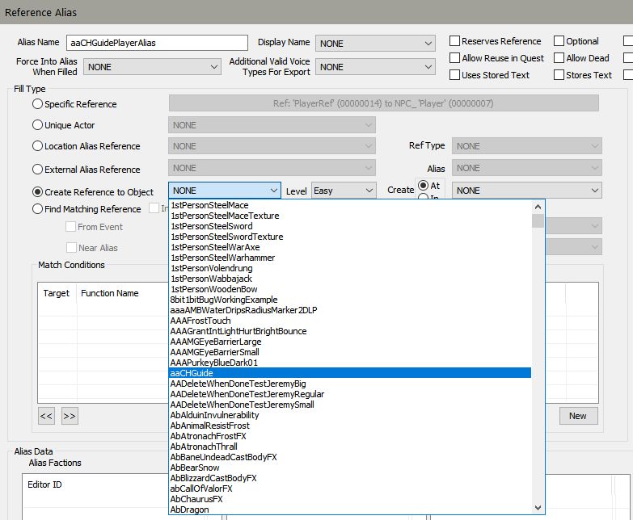Enable the Optional checkbox
Image resolution: width=633 pixels, height=520 pixels.
tap(559, 41)
